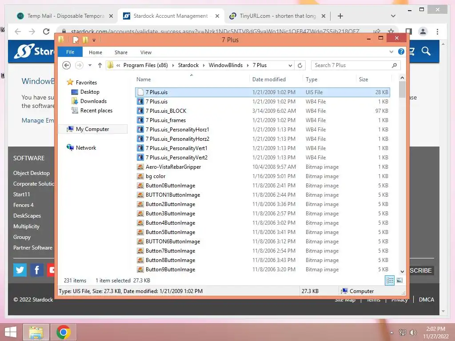Click the network tray icon
Screen dimensions: 455x341
403,332
